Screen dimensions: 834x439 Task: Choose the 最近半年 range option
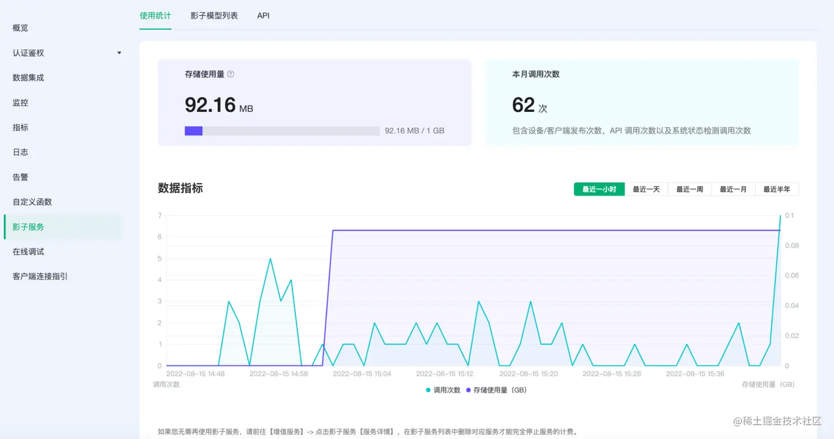(x=777, y=189)
